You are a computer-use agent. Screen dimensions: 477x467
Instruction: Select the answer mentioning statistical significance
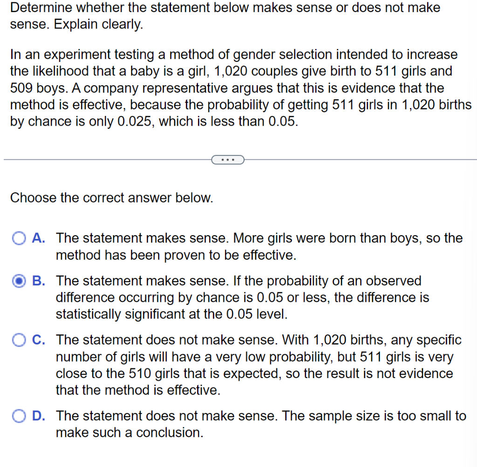point(19,281)
